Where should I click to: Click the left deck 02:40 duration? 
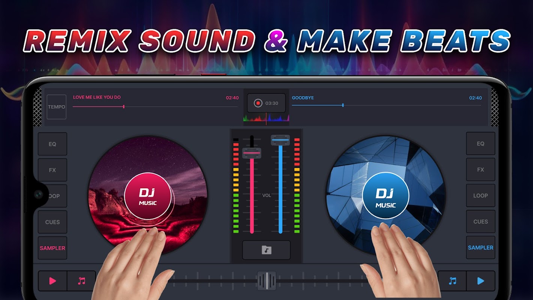[232, 97]
